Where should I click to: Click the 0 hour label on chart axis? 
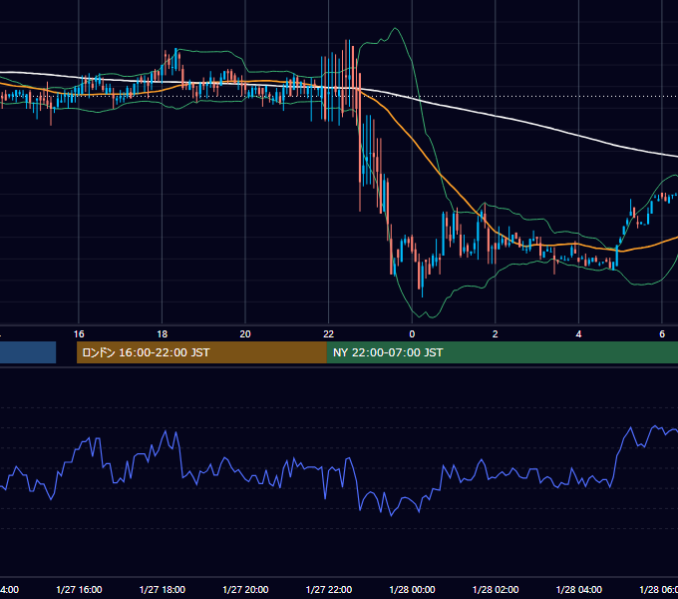pyautogui.click(x=412, y=334)
